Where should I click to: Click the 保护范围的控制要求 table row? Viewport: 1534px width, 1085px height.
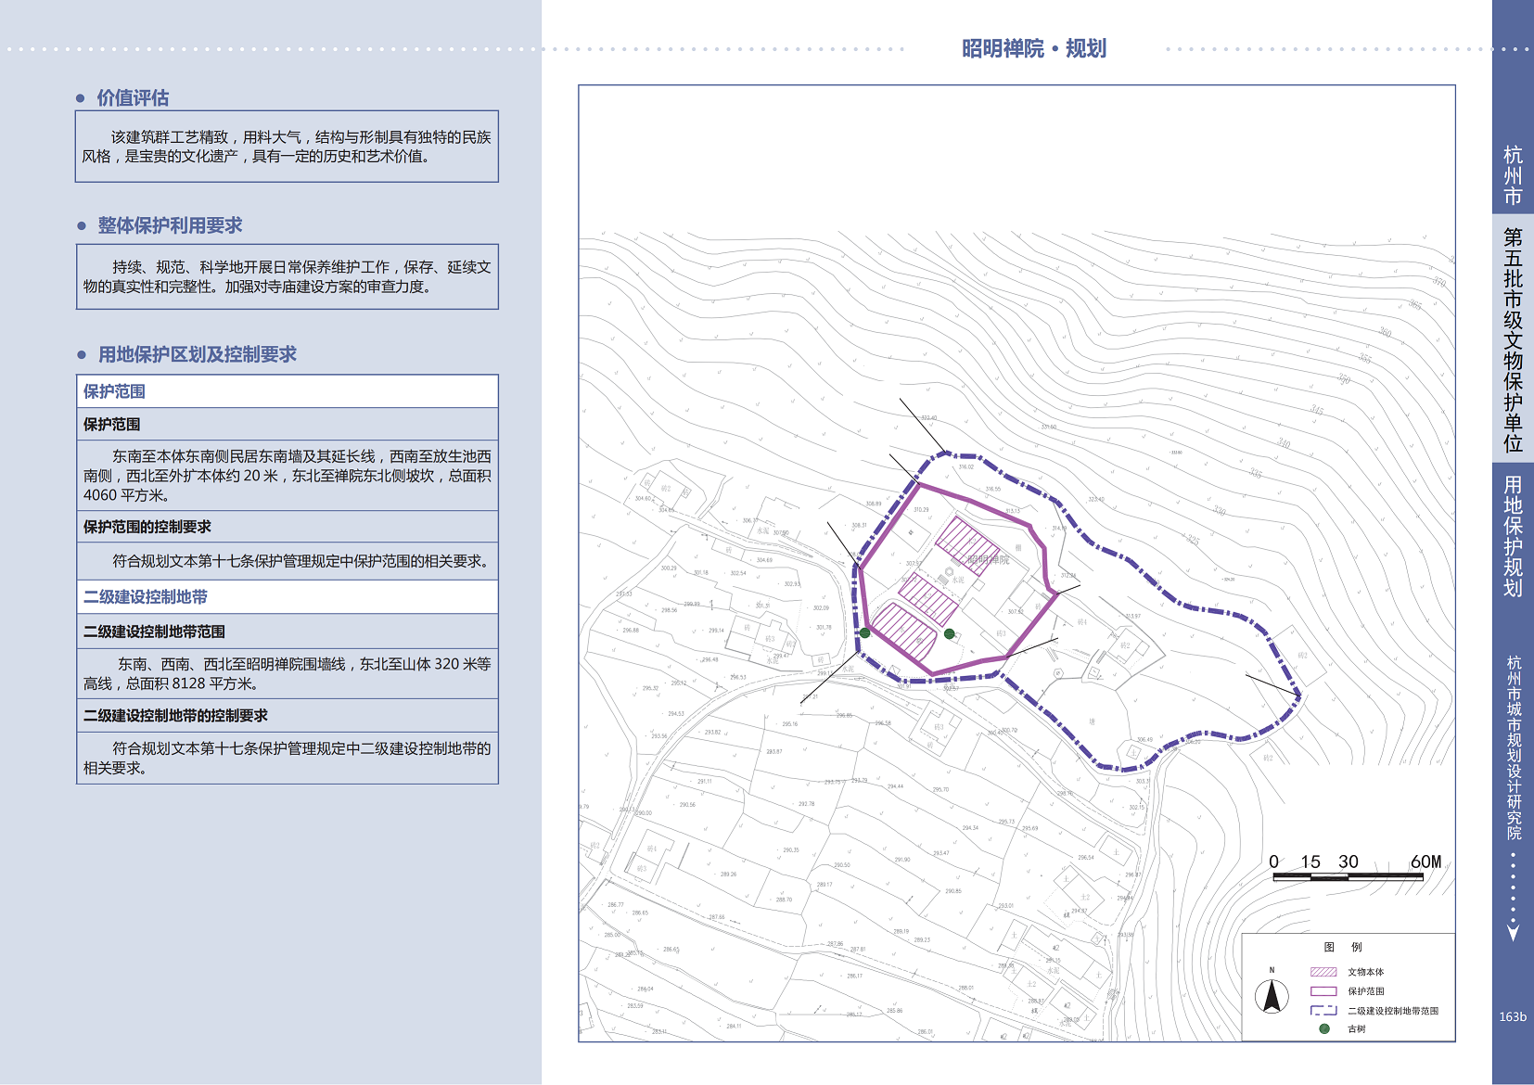pos(288,527)
